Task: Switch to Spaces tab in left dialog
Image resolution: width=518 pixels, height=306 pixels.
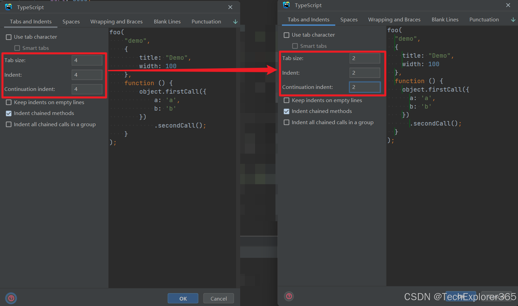Action: tap(71, 22)
